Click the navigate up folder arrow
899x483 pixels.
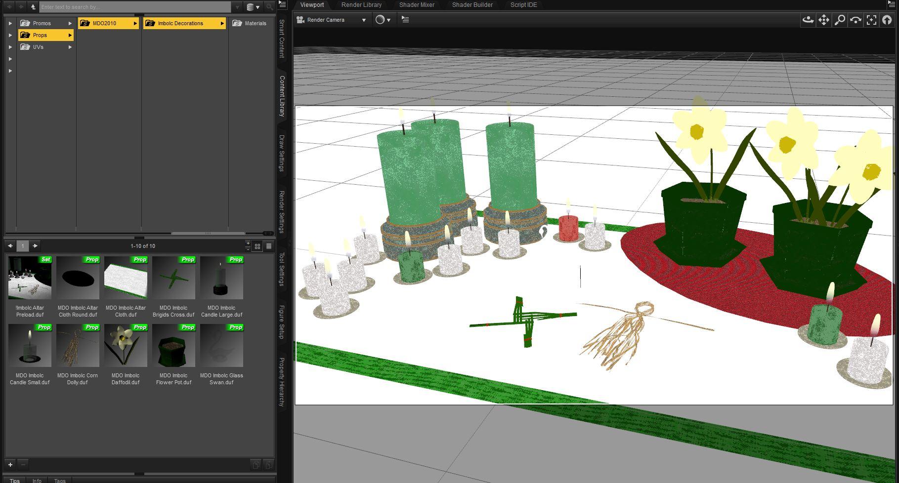[33, 7]
